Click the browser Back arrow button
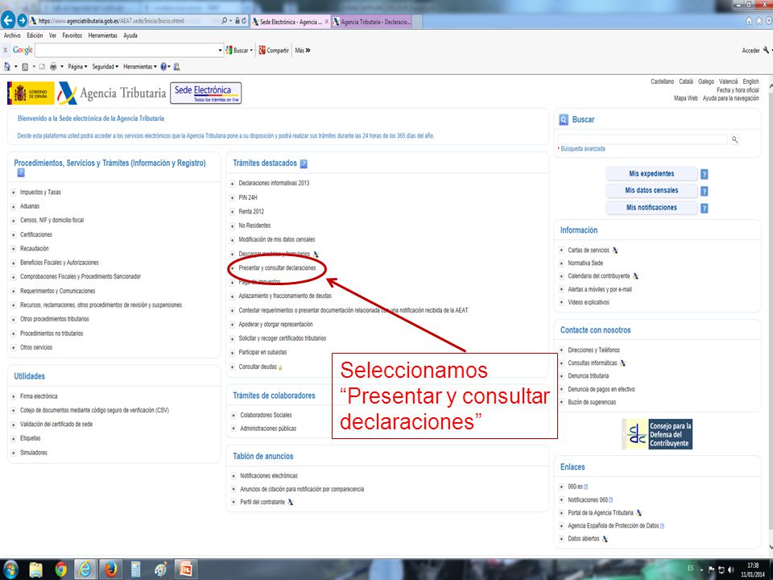773x580 pixels. [8, 20]
